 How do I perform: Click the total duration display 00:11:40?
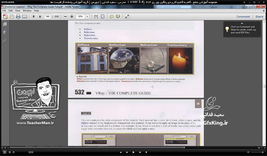pyautogui.click(x=262, y=148)
